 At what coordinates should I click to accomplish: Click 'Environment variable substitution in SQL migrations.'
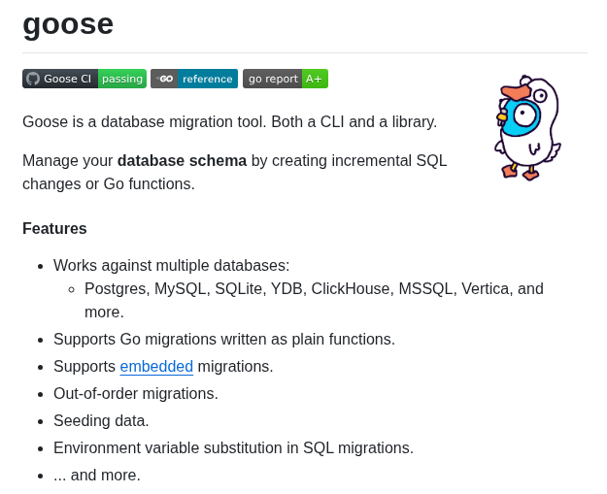[x=233, y=447]
